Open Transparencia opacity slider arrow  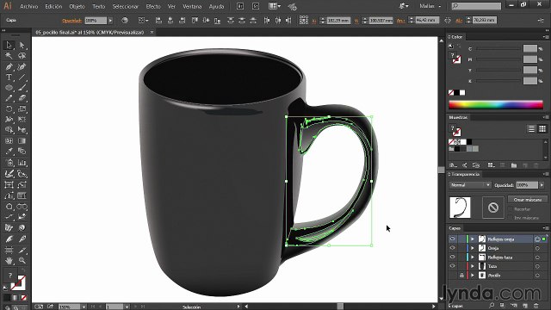point(542,185)
